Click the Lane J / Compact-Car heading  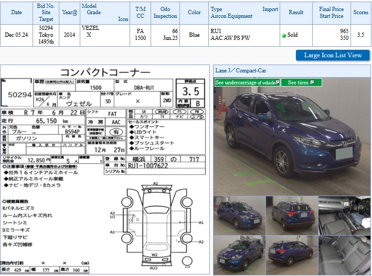(x=240, y=70)
